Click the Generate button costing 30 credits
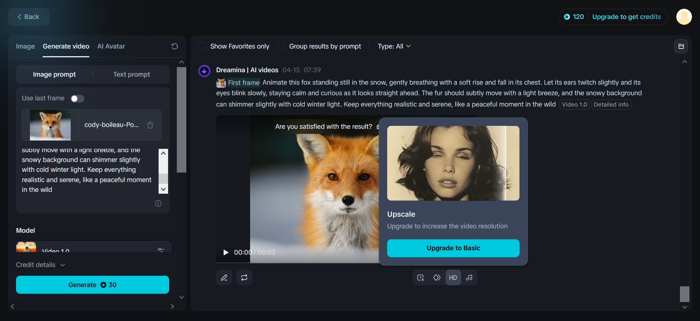This screenshot has width=700, height=321. pos(93,285)
